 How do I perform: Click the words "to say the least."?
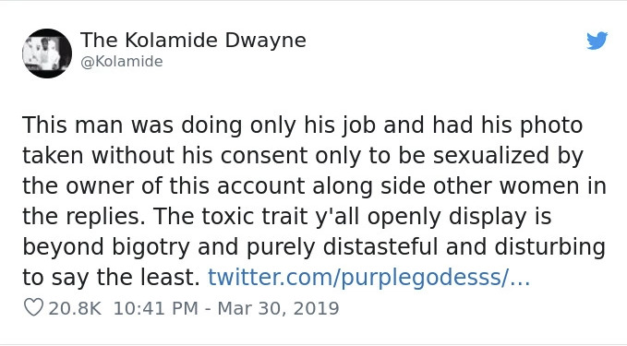(x=111, y=278)
